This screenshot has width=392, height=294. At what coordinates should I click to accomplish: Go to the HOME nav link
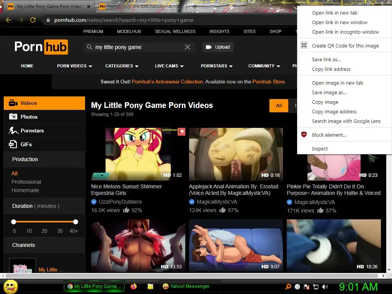(x=27, y=66)
